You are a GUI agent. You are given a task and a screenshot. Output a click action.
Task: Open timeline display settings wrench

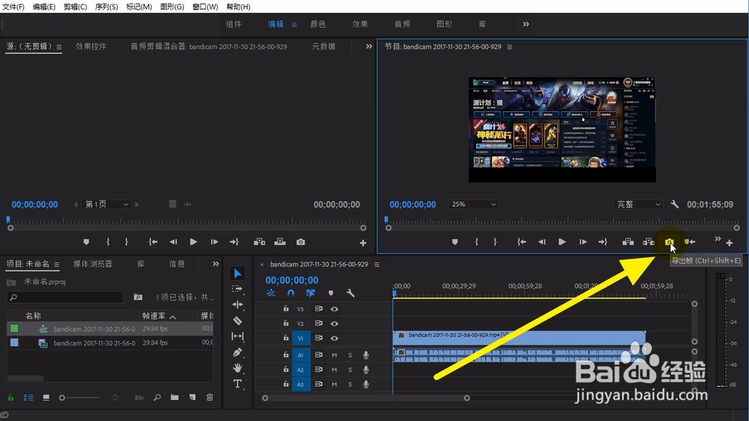click(x=350, y=293)
